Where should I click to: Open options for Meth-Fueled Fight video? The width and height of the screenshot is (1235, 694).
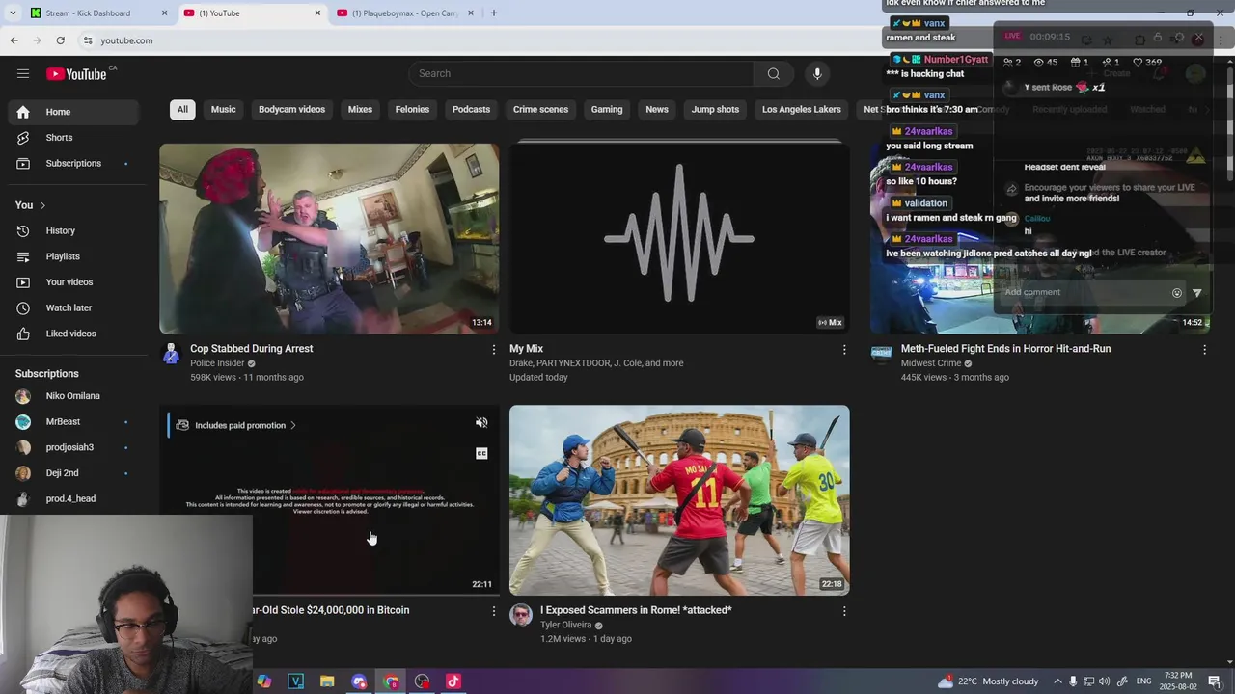coord(1204,350)
